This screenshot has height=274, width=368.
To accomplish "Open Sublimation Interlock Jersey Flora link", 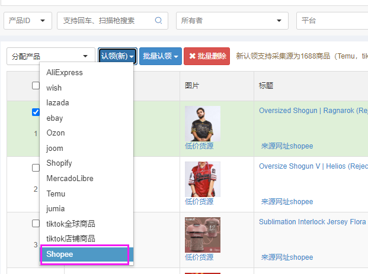I will [312, 222].
